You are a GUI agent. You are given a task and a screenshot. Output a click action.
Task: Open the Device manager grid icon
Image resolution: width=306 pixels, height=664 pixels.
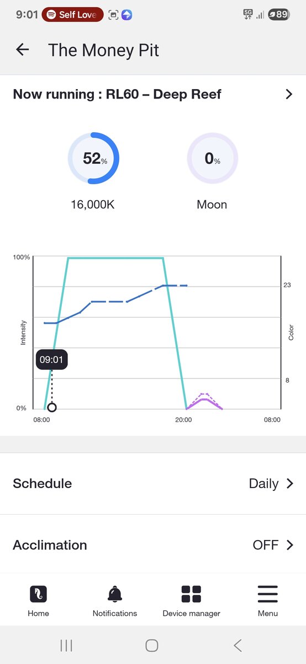coord(191,594)
